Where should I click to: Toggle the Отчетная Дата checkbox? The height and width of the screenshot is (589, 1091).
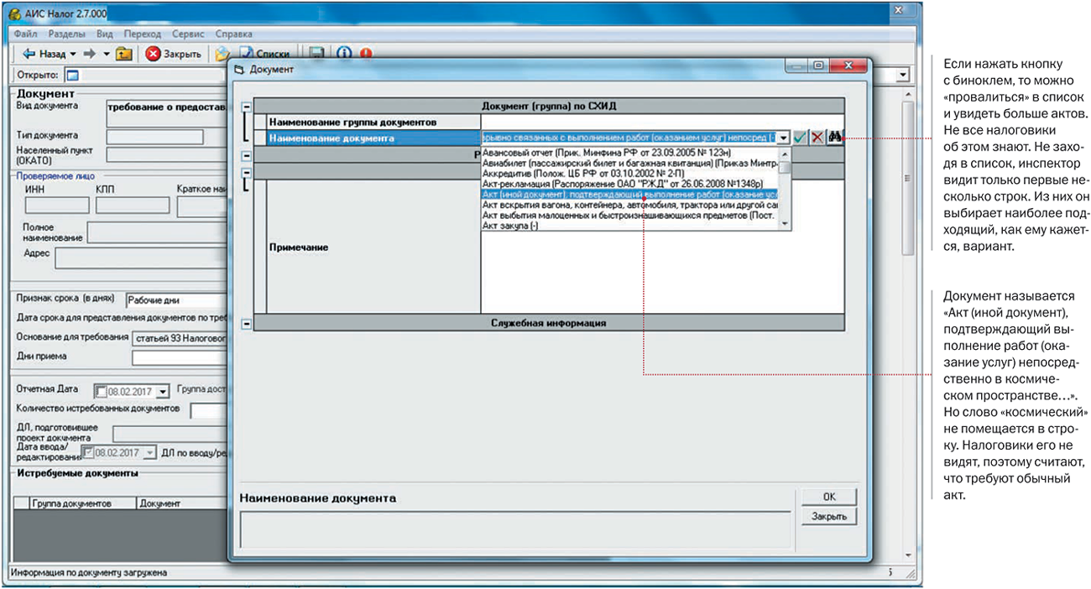click(x=102, y=391)
